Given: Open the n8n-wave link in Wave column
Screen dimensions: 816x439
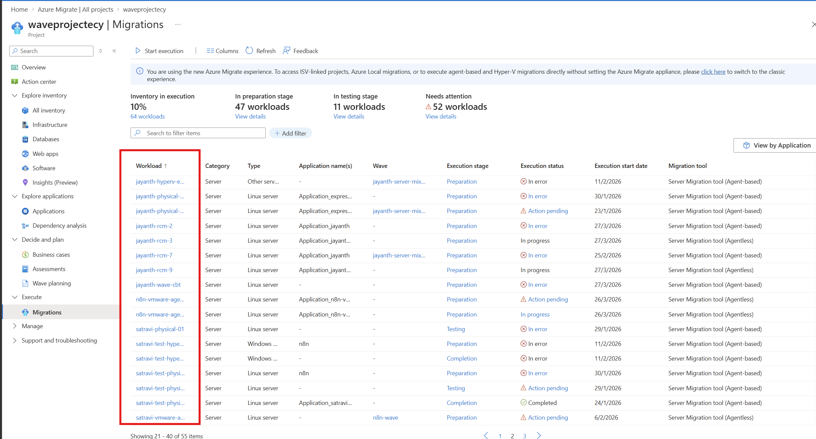Looking at the screenshot, I should coord(385,418).
